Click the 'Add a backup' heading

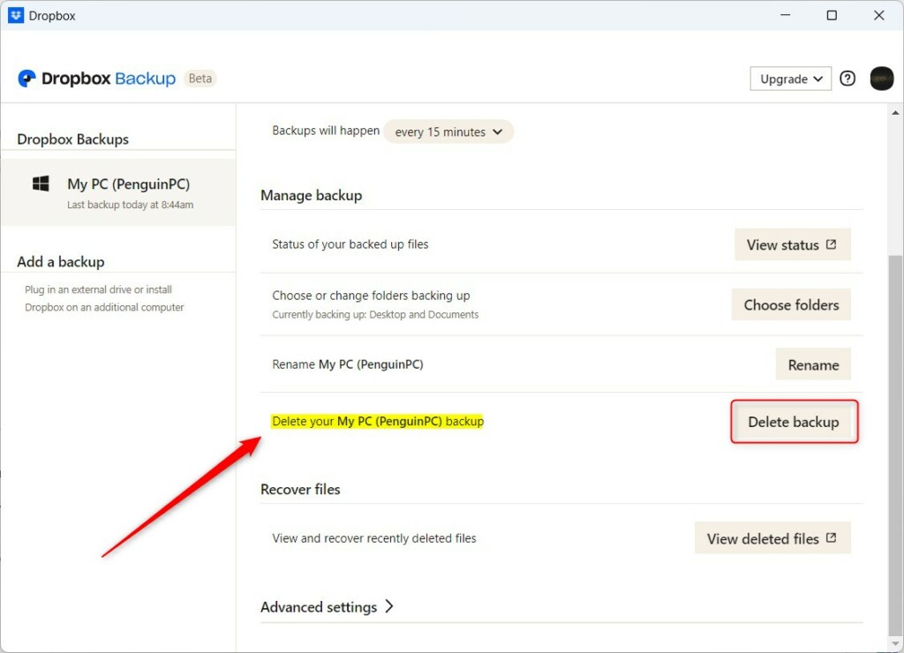[x=61, y=262]
